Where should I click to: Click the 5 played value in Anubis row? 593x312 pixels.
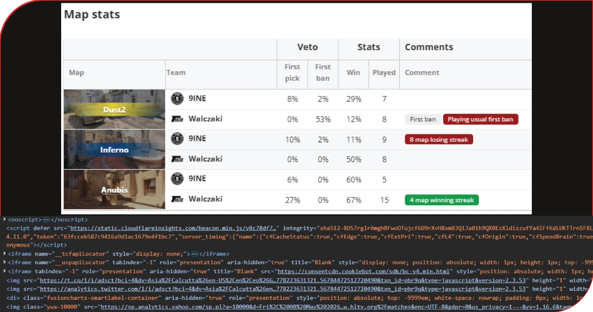pos(384,180)
